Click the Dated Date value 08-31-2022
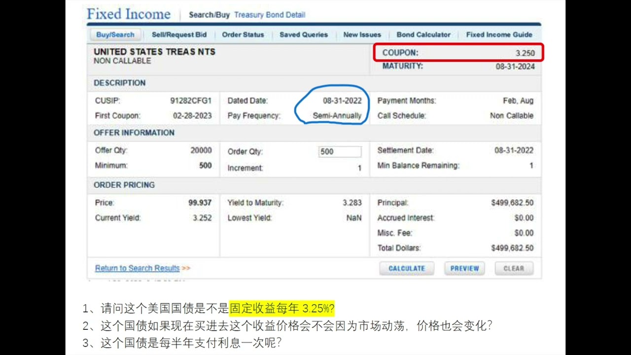 pos(342,101)
